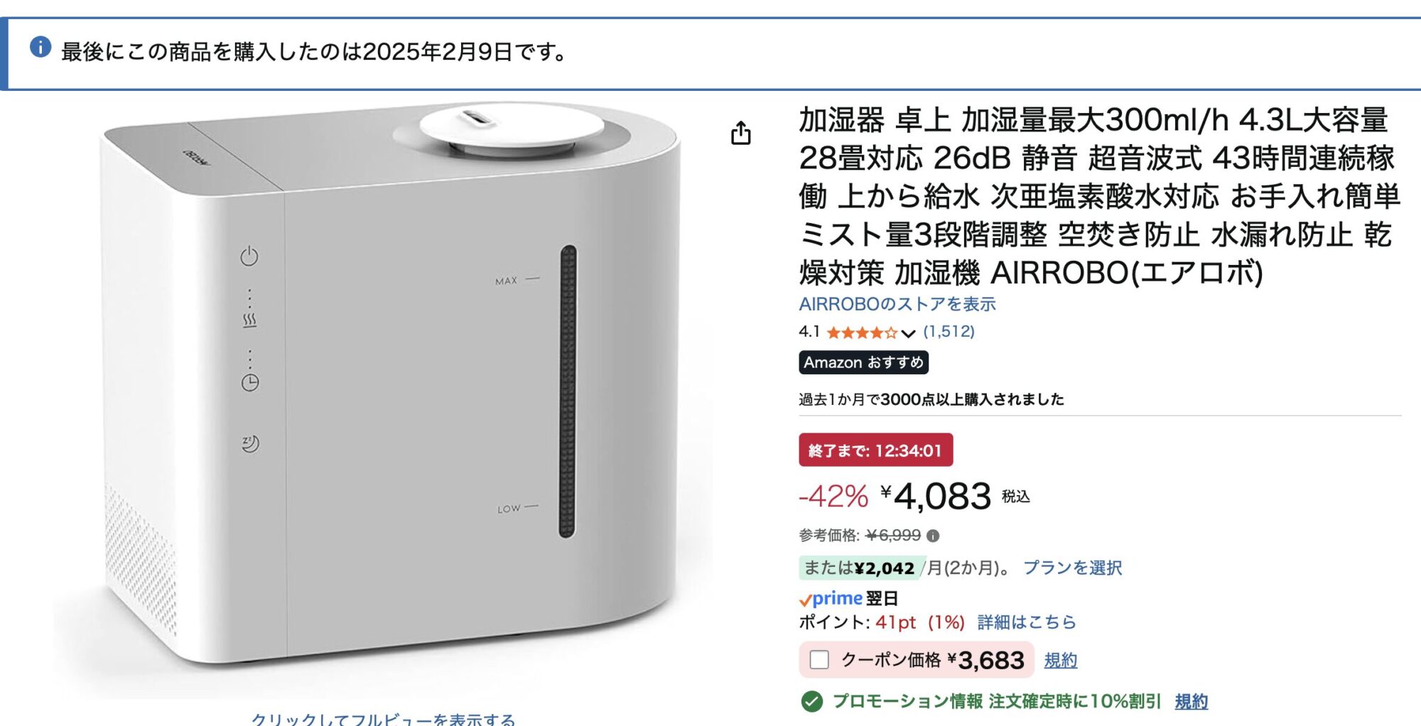
Task: Open 規約 link next to coupon price
Action: pyautogui.click(x=1060, y=661)
